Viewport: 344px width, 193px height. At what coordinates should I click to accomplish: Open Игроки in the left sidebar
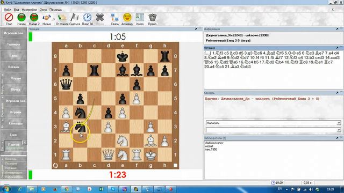point(16,112)
